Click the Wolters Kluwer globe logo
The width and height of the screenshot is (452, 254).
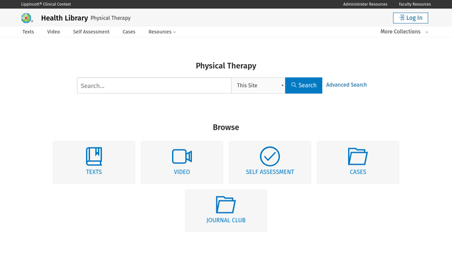26,18
